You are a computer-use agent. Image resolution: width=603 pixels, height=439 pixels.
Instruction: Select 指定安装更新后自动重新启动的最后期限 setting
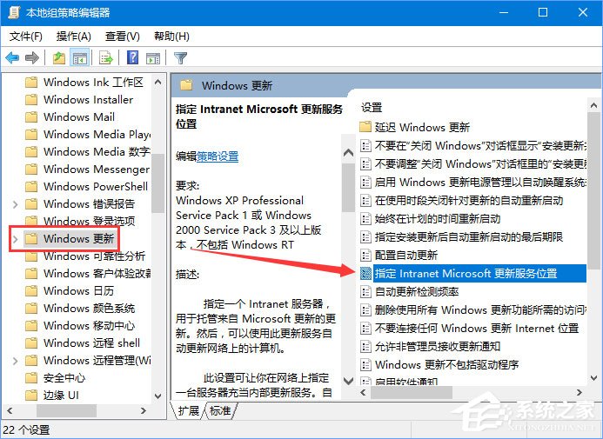(469, 237)
